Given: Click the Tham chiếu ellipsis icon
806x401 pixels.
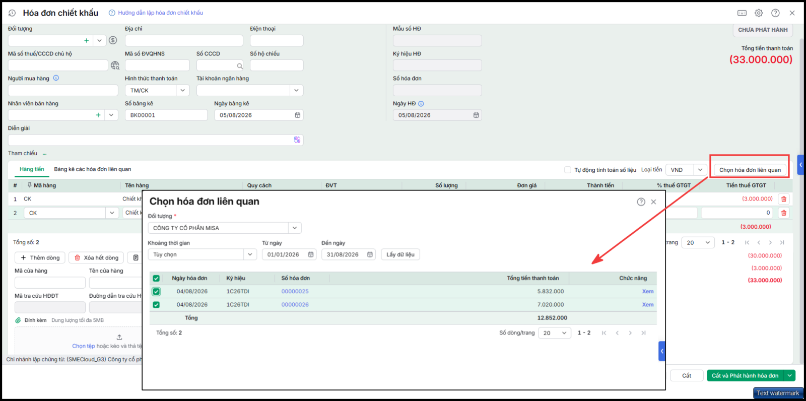Looking at the screenshot, I should point(44,154).
